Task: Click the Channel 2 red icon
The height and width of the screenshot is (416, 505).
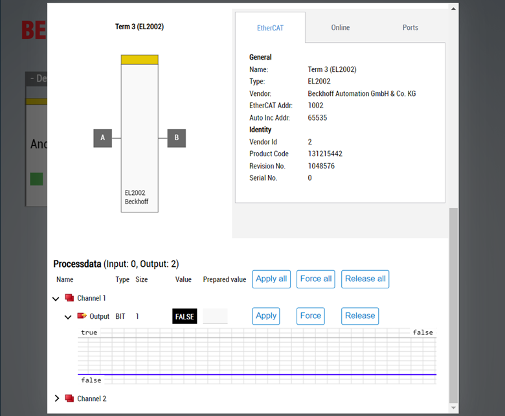Action: click(x=69, y=399)
